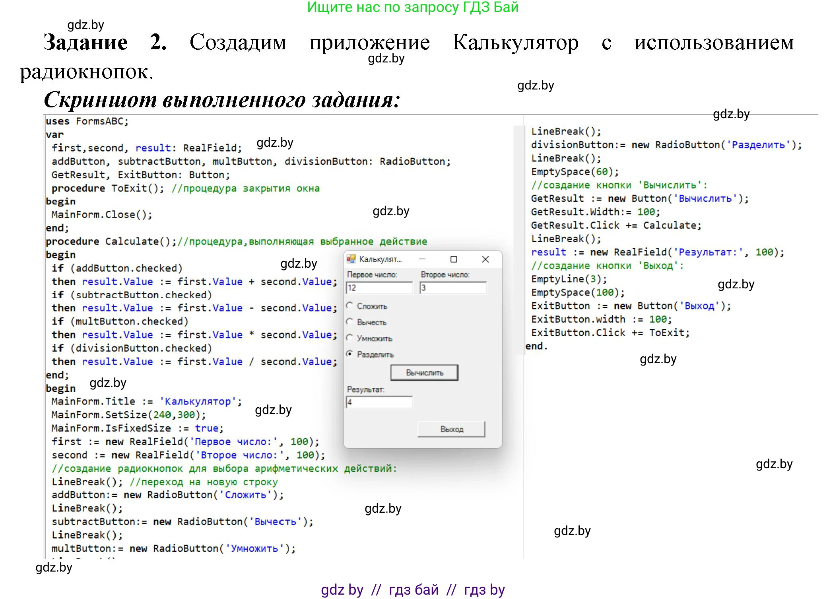This screenshot has height=599, width=827.
Task: Click the "Результат" field showing 4
Action: (379, 403)
